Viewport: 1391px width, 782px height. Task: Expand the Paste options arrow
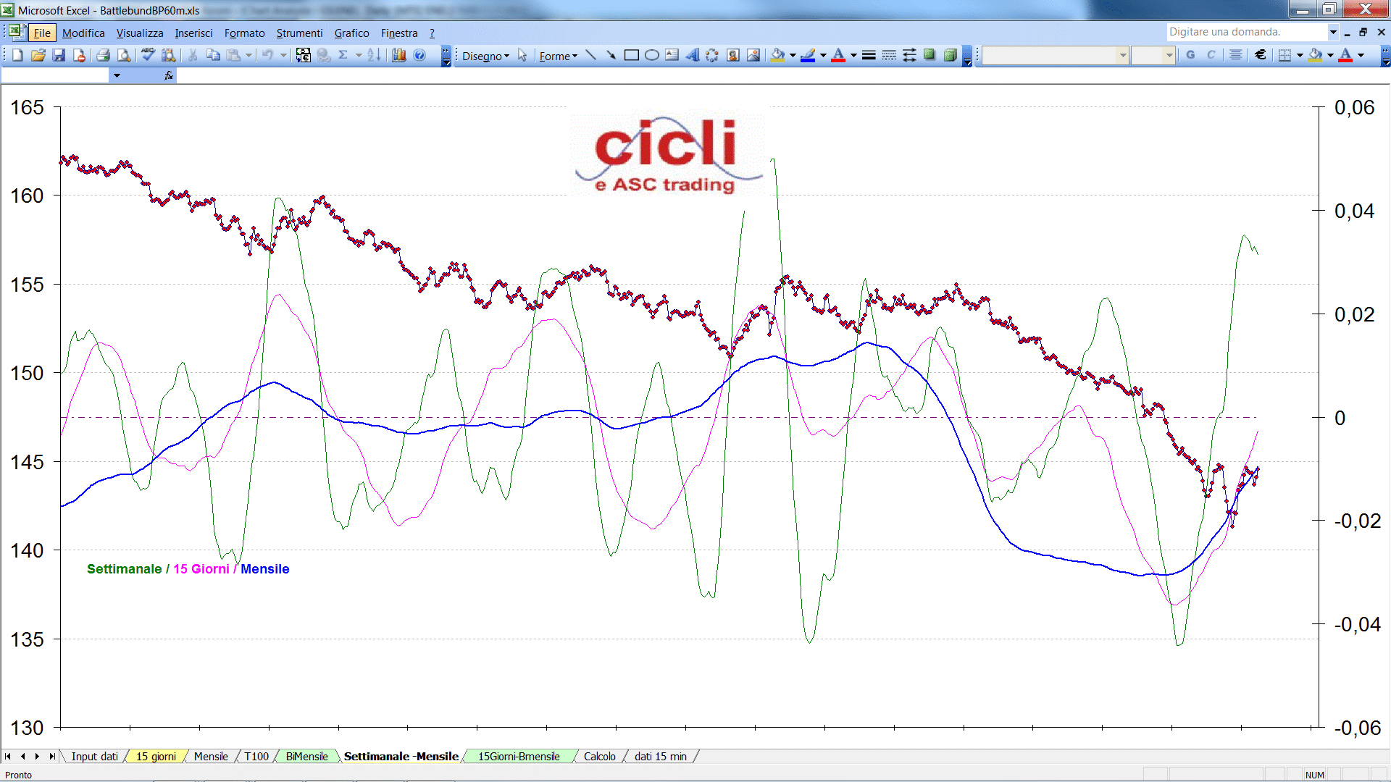click(248, 55)
